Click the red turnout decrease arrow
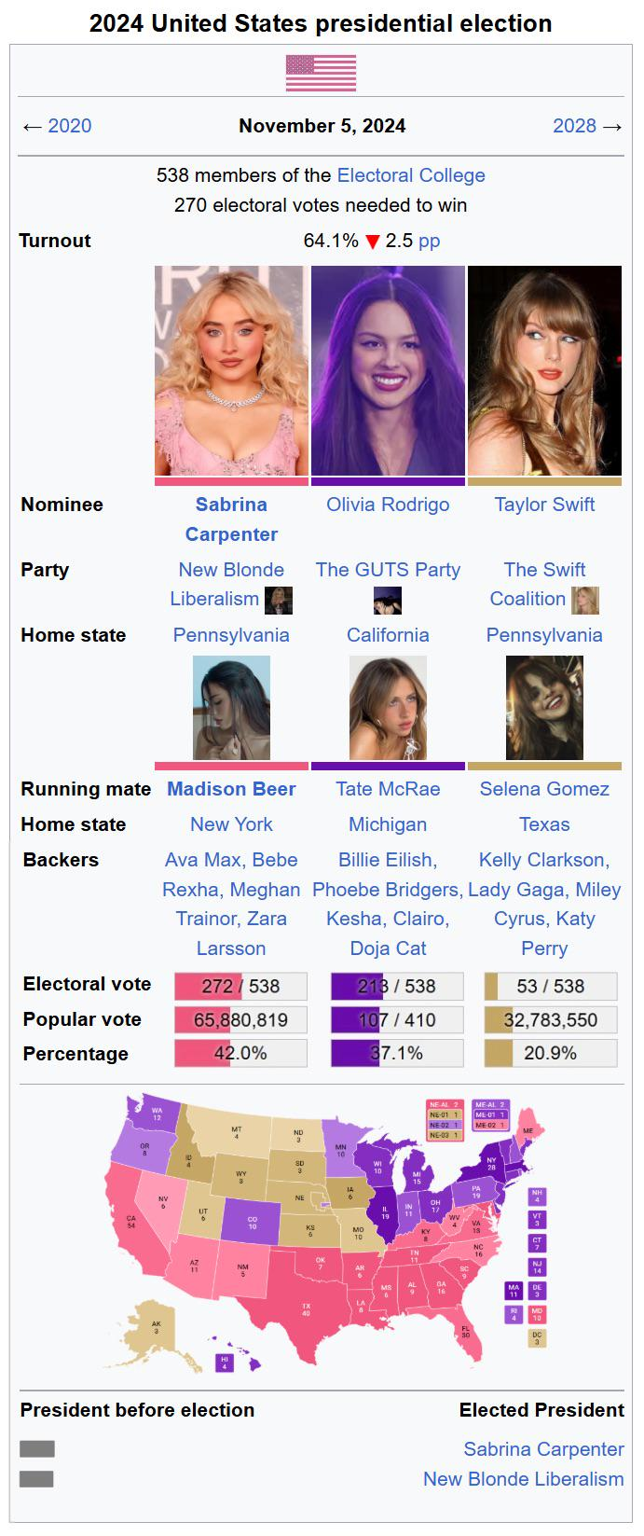Viewport: 644px width, 1536px height. coord(373,242)
